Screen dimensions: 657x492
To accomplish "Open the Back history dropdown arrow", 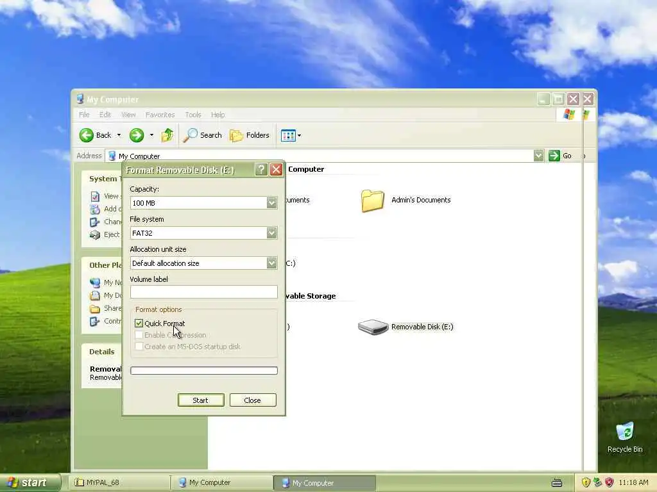I will point(119,135).
